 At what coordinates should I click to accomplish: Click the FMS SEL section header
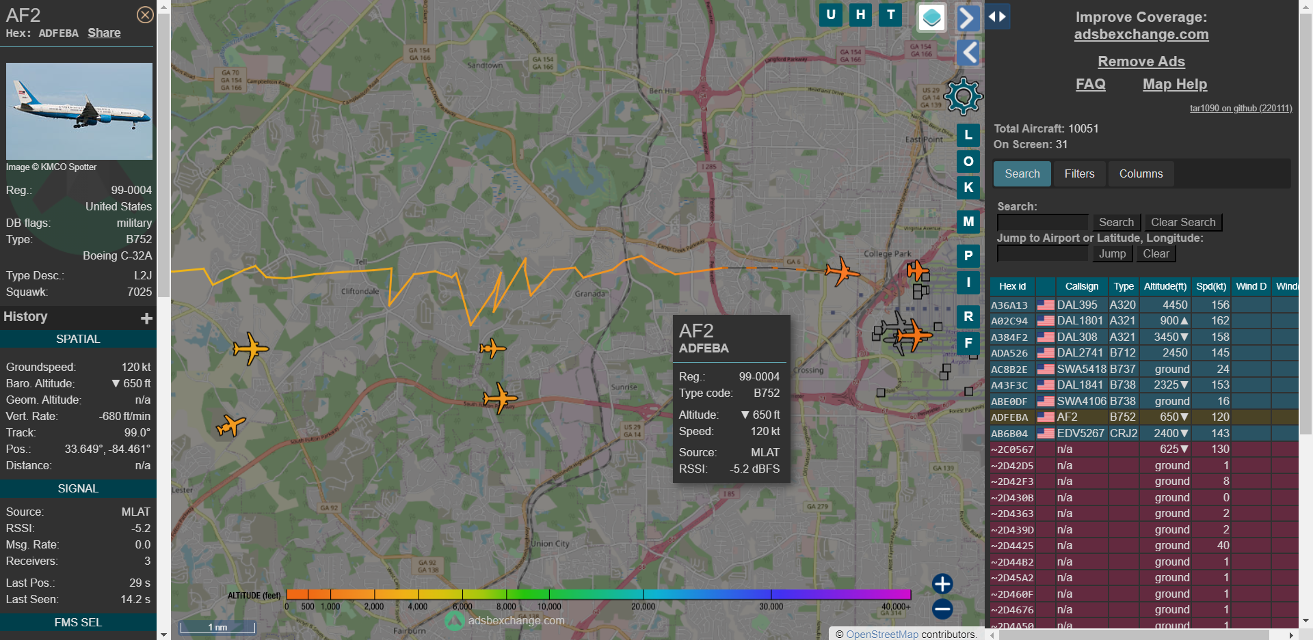pyautogui.click(x=78, y=622)
